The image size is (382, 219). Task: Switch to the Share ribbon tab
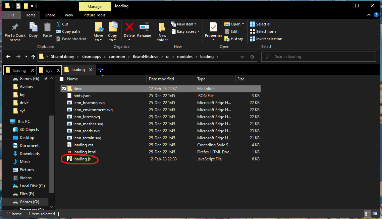(50, 15)
